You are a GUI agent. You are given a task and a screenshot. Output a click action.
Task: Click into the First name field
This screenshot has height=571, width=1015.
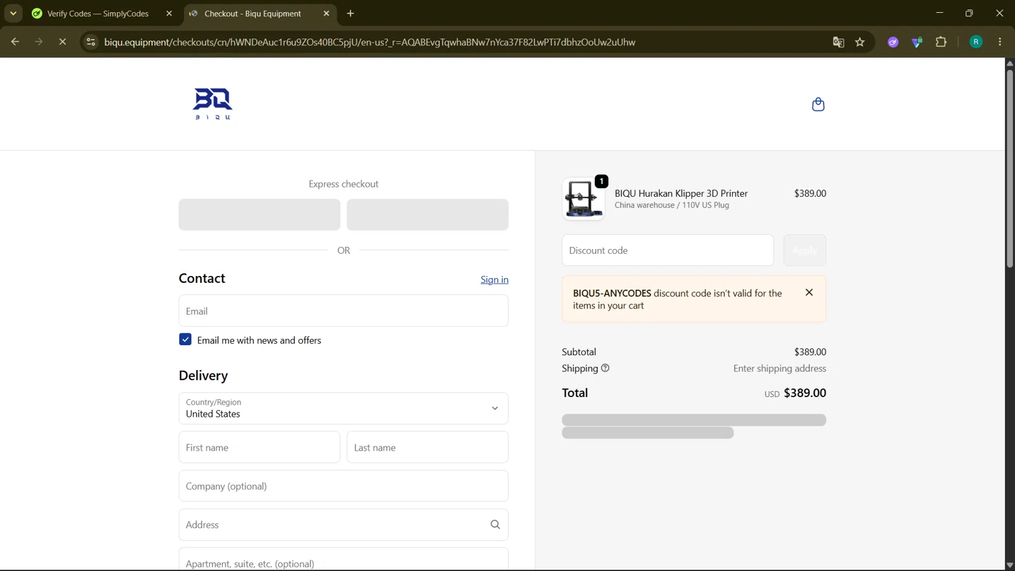click(259, 447)
